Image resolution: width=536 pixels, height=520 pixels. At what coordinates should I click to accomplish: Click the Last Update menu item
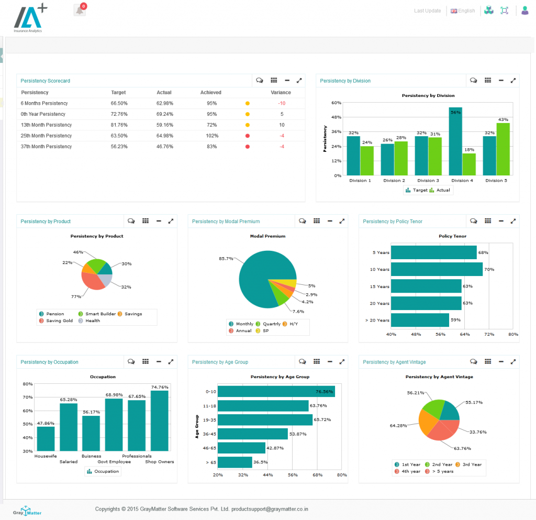pyautogui.click(x=427, y=10)
